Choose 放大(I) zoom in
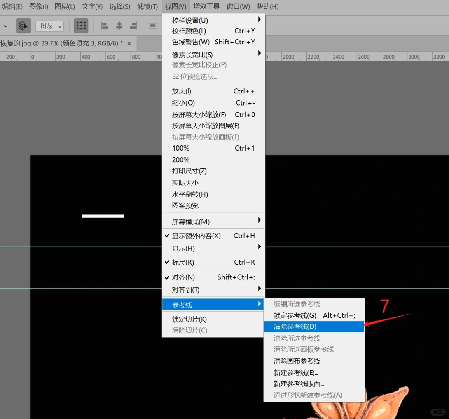 213,91
